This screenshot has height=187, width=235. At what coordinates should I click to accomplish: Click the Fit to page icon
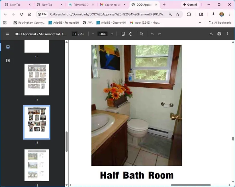pyautogui.click(x=123, y=34)
